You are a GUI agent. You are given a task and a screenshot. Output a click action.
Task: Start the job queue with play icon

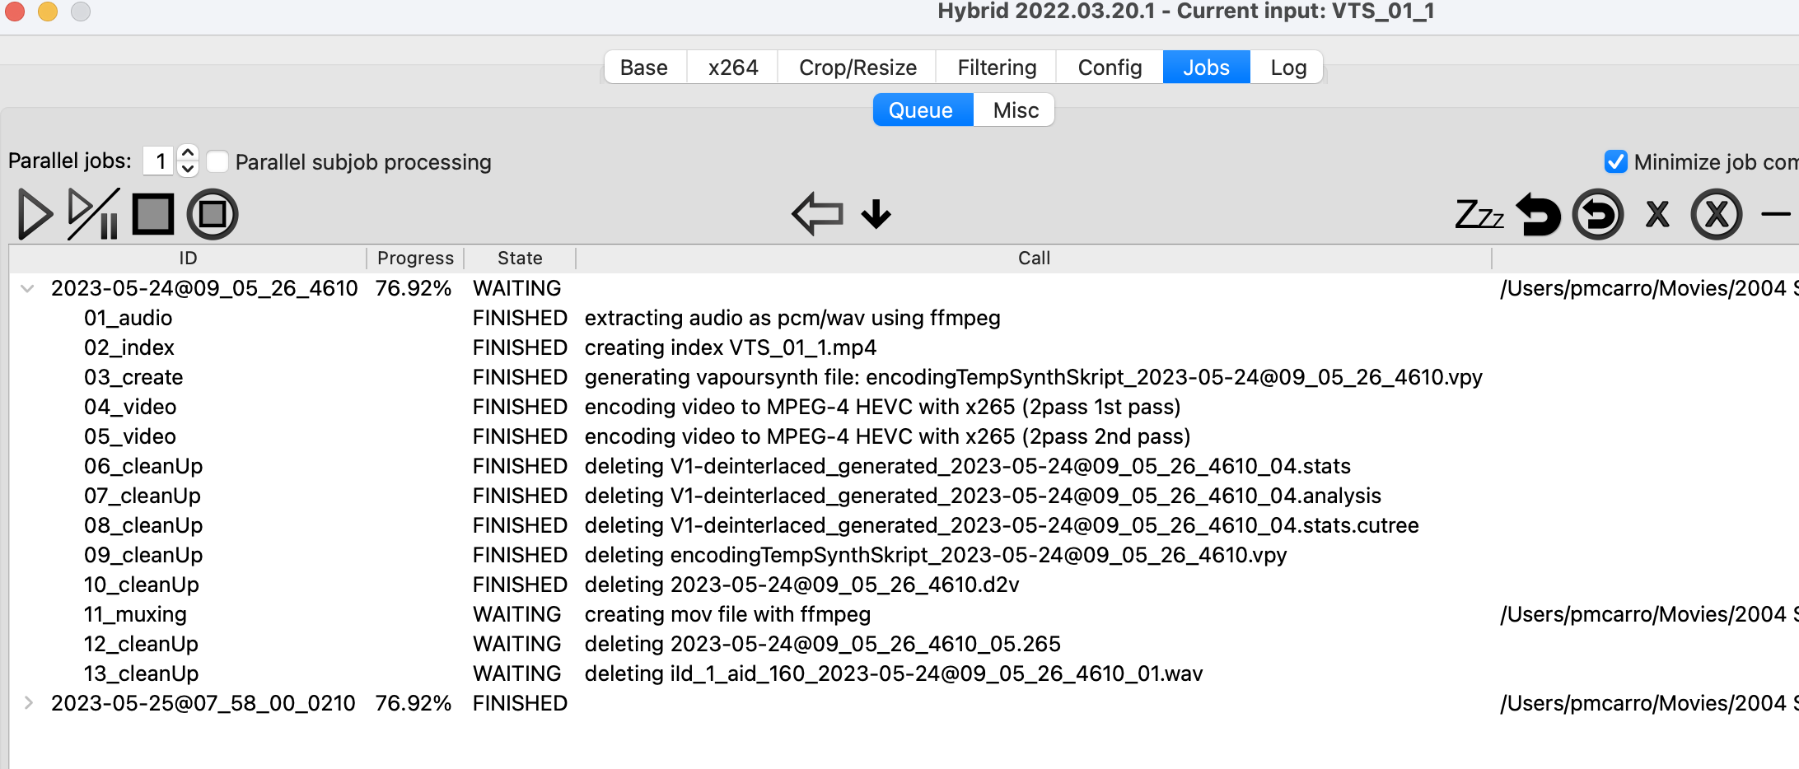[35, 214]
